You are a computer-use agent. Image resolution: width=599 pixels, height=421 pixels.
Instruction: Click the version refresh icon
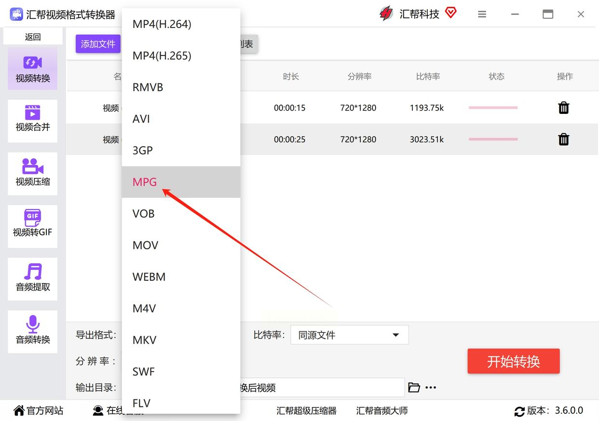coord(519,411)
